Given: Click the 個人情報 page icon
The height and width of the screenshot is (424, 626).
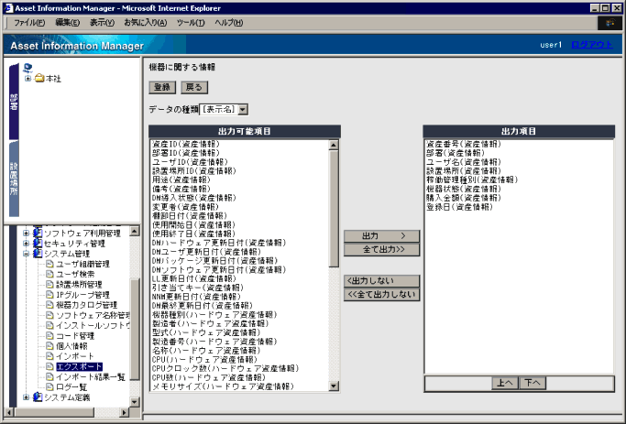Looking at the screenshot, I should tap(49, 346).
